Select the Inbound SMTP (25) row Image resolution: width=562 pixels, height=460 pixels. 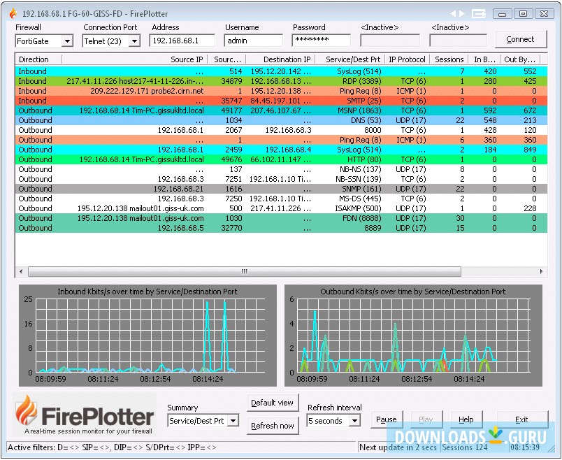point(282,101)
